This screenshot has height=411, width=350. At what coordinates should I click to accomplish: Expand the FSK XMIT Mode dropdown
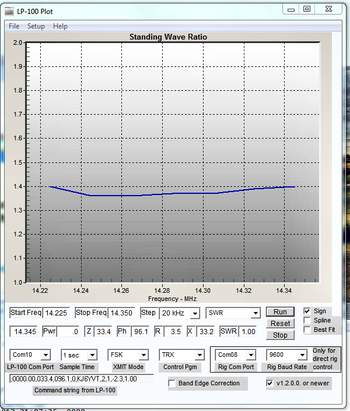[x=143, y=355]
